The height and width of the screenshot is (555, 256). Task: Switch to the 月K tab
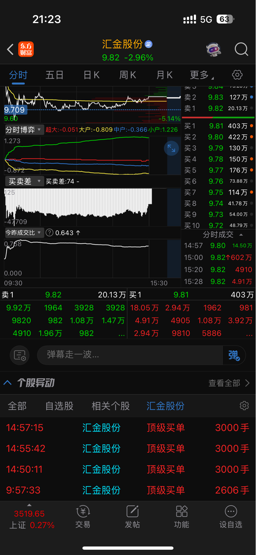coord(164,75)
